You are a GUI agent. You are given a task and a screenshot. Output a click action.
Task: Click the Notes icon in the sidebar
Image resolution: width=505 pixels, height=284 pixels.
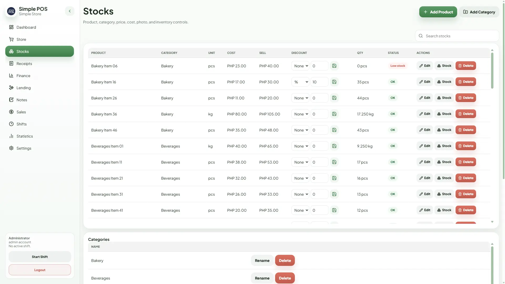tap(11, 100)
